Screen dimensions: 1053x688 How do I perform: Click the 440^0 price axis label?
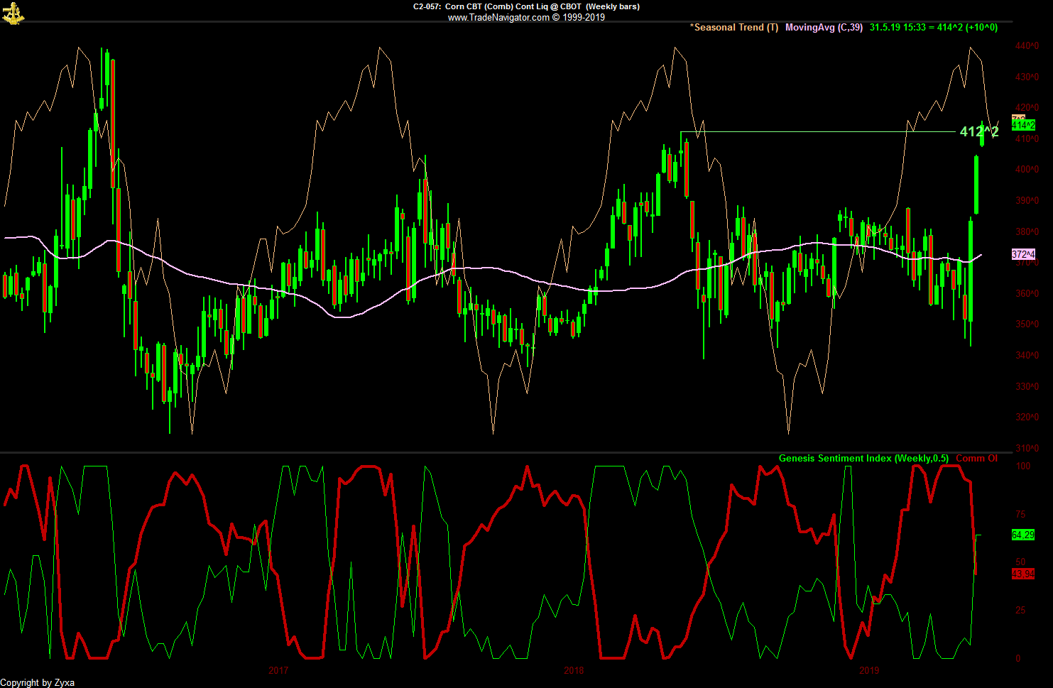pos(1027,46)
